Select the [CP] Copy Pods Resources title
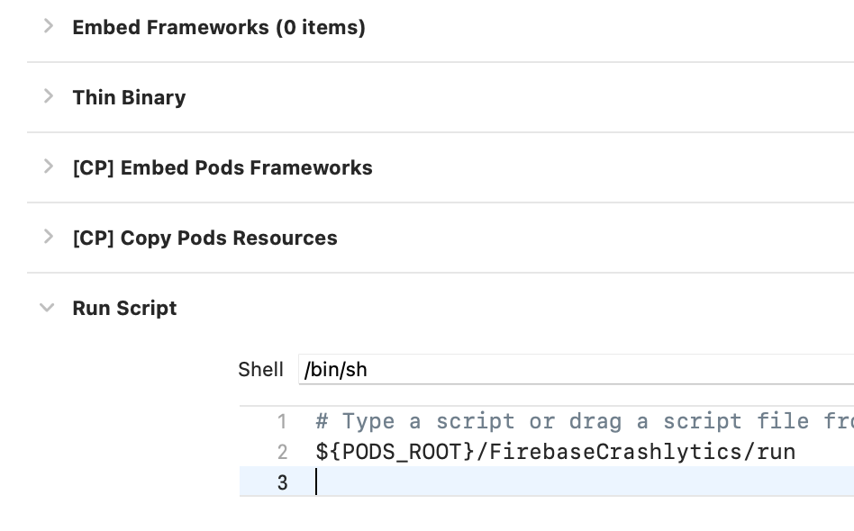The width and height of the screenshot is (854, 531). (x=204, y=238)
